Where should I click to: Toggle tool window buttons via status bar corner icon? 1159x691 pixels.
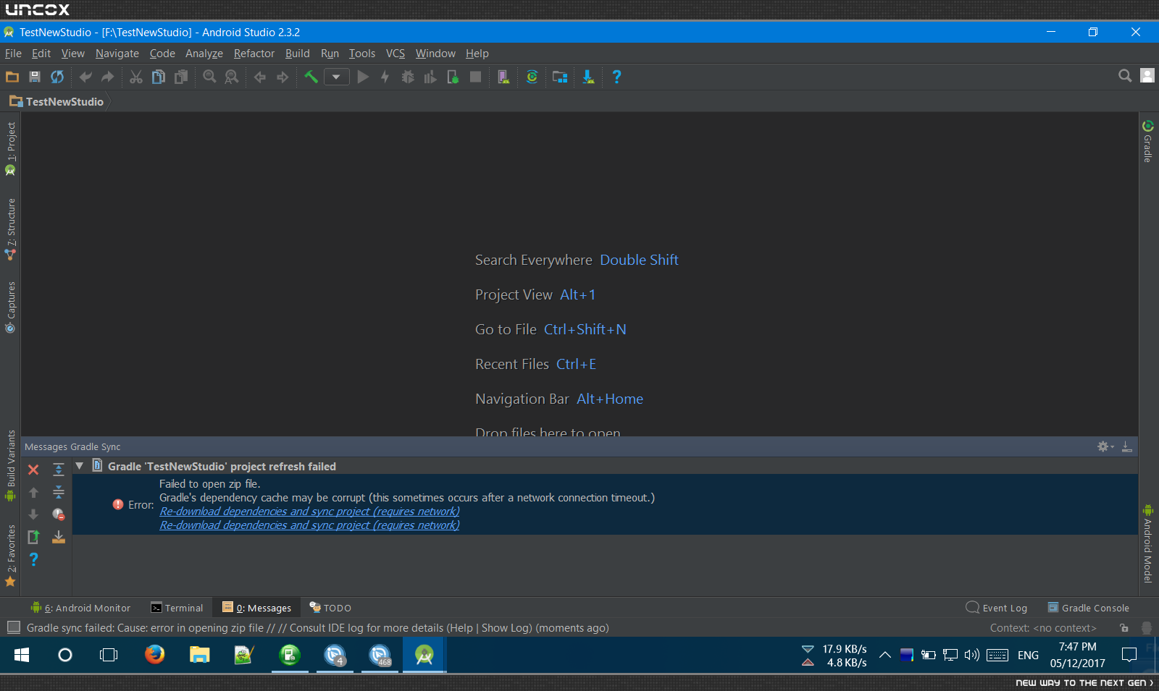click(x=13, y=627)
